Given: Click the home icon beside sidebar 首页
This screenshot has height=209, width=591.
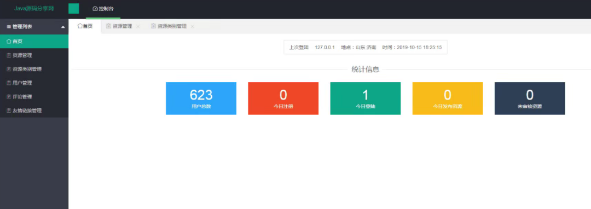Looking at the screenshot, I should 9,42.
